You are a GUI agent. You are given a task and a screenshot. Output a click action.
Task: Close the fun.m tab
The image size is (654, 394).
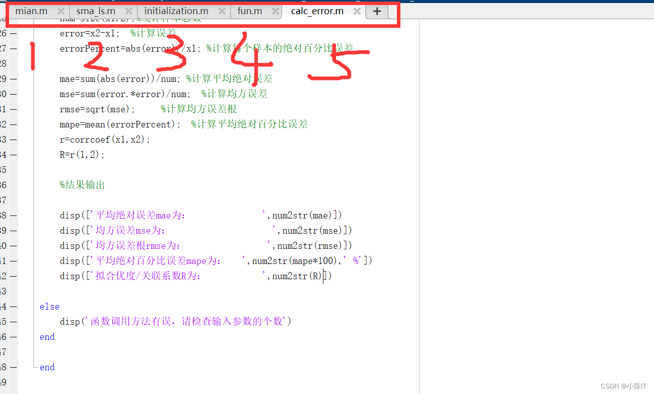pyautogui.click(x=275, y=11)
